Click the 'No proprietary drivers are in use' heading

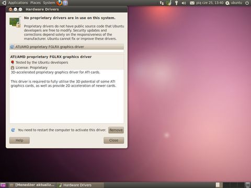pos(70,18)
